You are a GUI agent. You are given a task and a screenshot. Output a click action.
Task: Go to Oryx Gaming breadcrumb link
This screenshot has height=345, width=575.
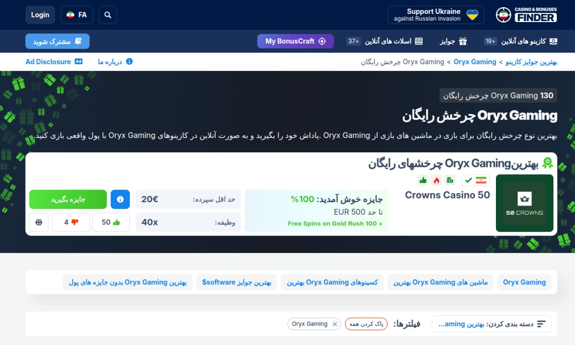point(475,62)
